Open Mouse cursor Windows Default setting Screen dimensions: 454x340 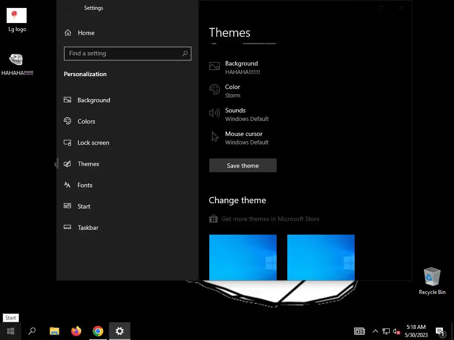(x=239, y=138)
